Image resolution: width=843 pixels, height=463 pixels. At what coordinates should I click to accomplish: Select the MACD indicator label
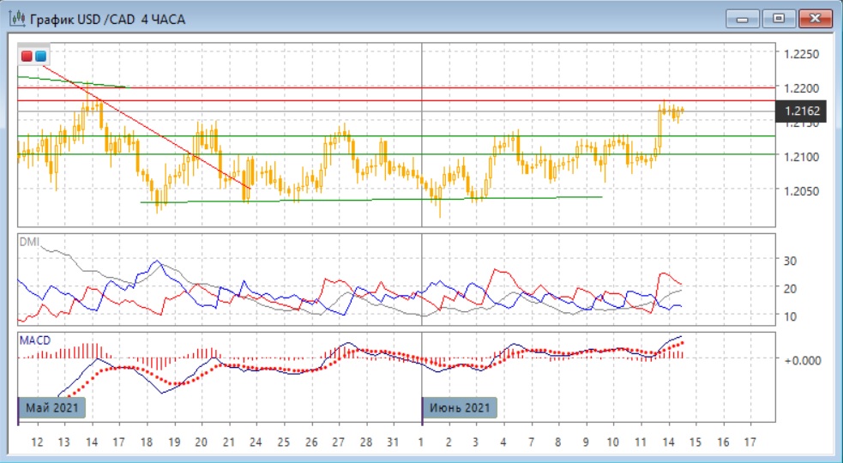pyautogui.click(x=34, y=340)
